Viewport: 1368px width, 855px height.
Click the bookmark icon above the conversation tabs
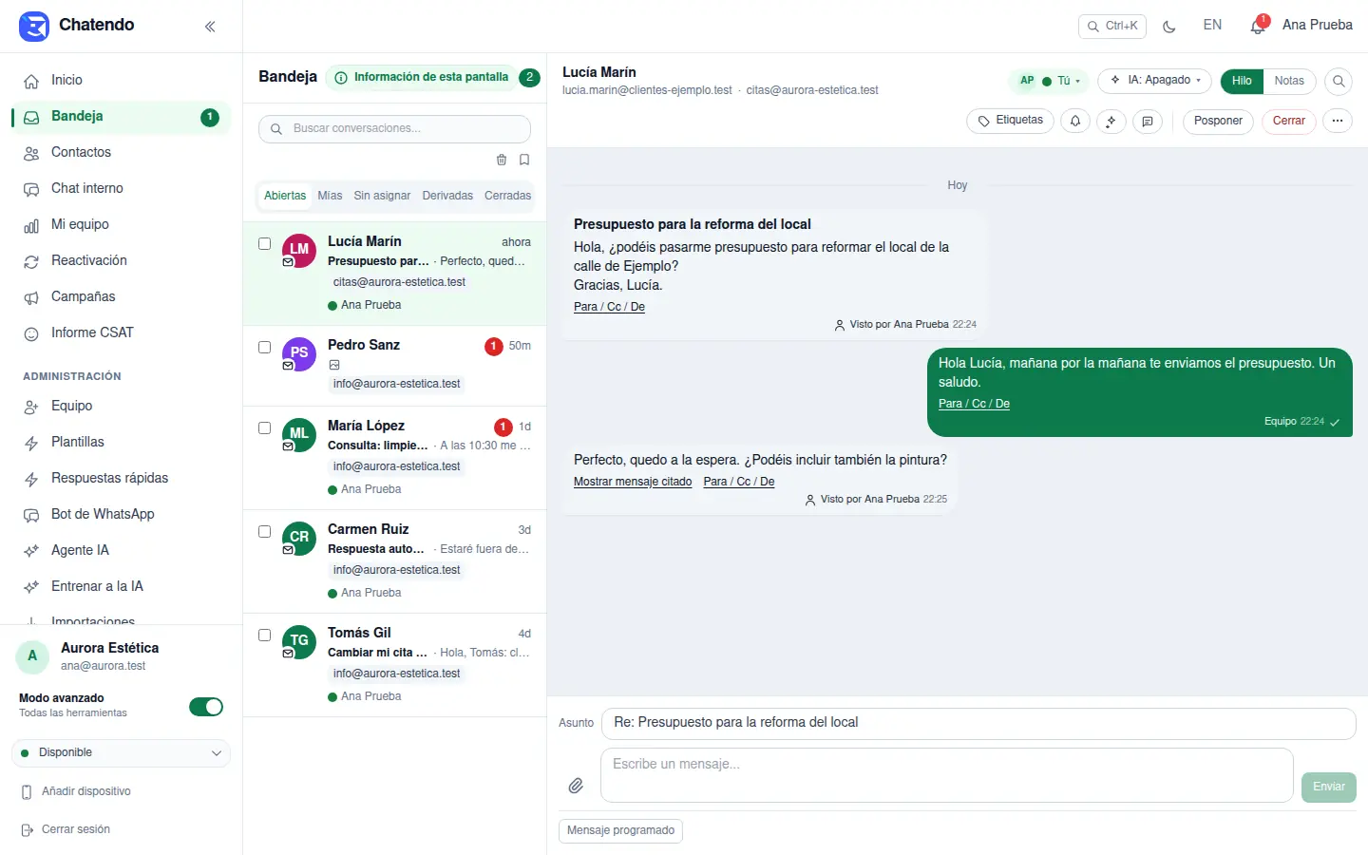(524, 160)
